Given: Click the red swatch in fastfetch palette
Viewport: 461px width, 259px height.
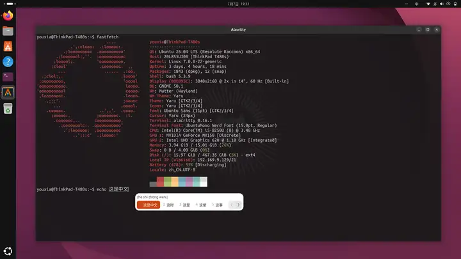Looking at the screenshot, I should click(160, 182).
